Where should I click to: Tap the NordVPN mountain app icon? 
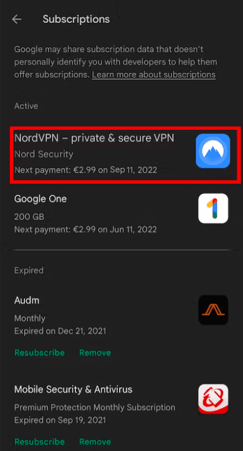[213, 151]
